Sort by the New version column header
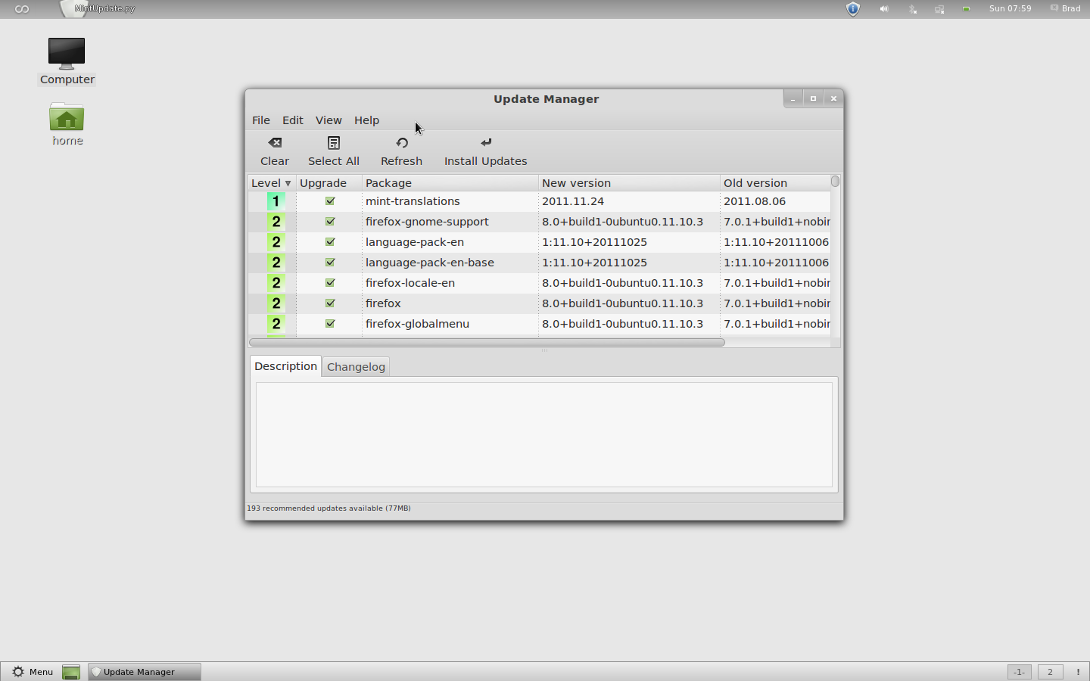Screen dimensions: 1090x681 (629, 183)
